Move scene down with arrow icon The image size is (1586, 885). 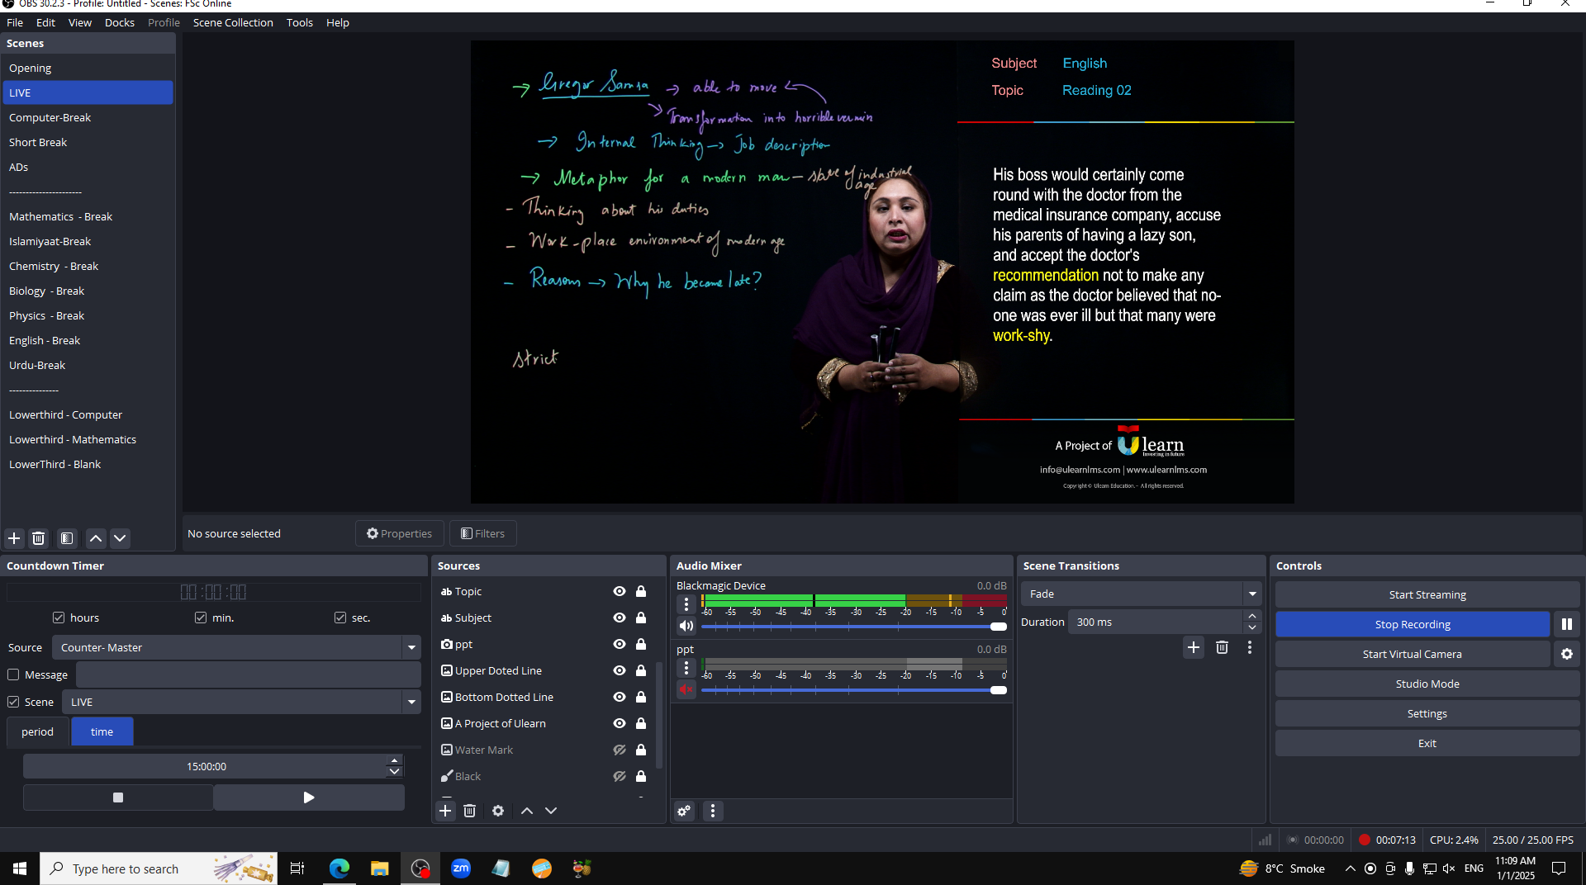pos(120,538)
